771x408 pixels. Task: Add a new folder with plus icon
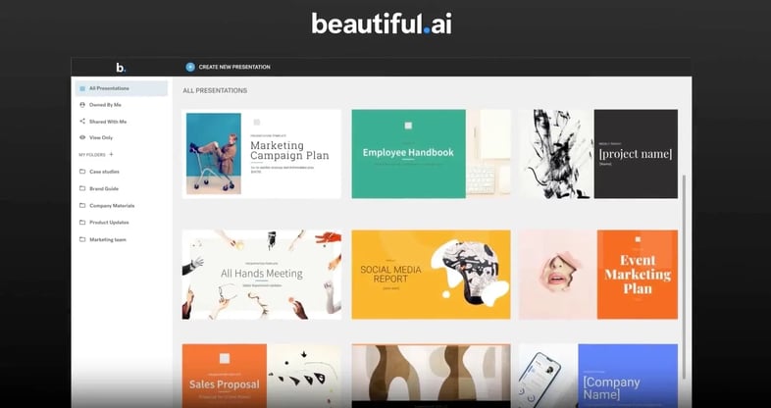coord(111,154)
